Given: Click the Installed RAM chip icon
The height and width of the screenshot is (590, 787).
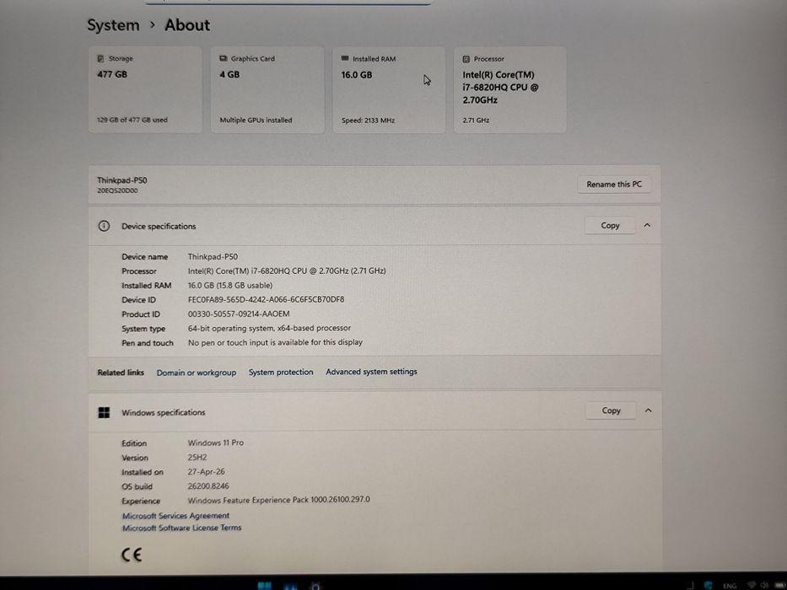Looking at the screenshot, I should pyautogui.click(x=345, y=59).
